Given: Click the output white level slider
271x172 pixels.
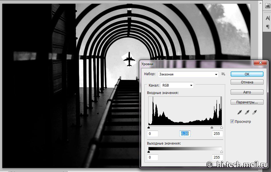Looking at the screenshot, I should click(221, 152).
